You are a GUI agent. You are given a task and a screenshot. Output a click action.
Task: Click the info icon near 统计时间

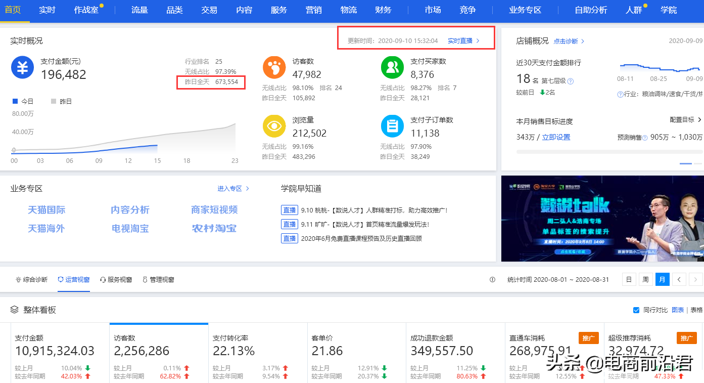[494, 279]
